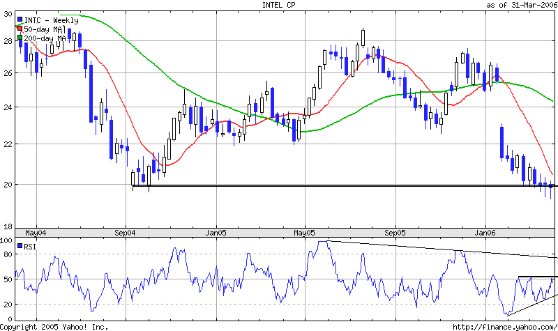Click the 'RSI' indicator label
Image resolution: width=558 pixels, height=331 pixels.
pos(30,247)
